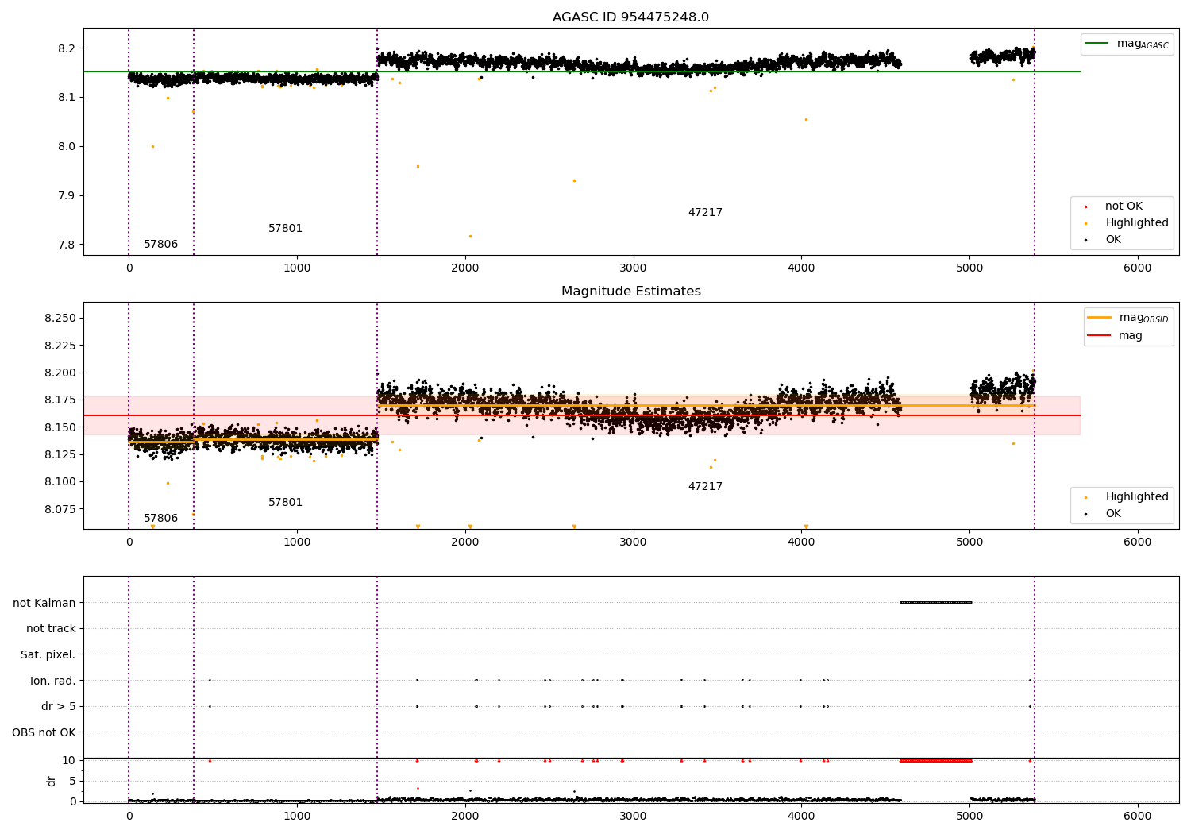Click the 5000 x-axis tick in the bottom panel

tap(969, 817)
